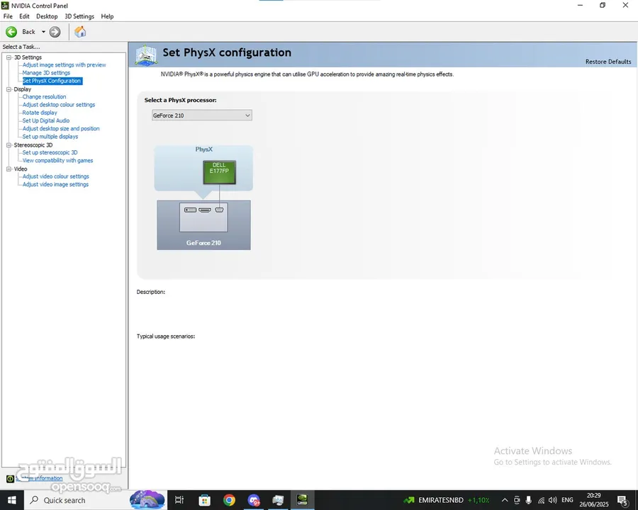Click the PhysX header icon

coord(147,55)
